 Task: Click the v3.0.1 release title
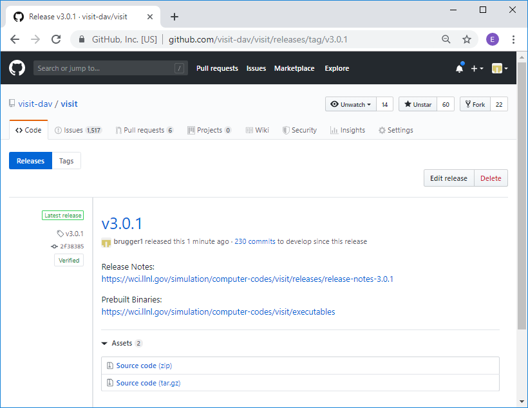coord(122,223)
